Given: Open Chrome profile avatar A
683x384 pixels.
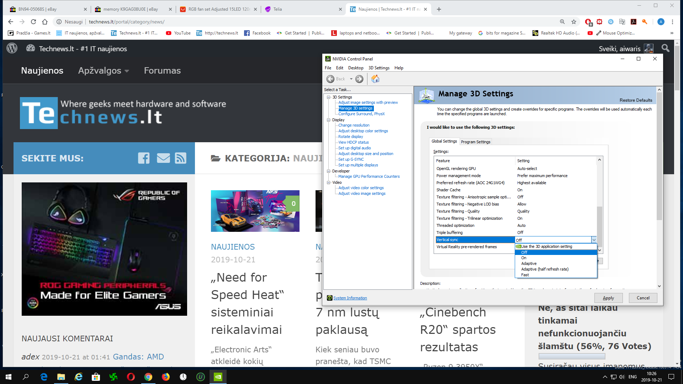Looking at the screenshot, I should coord(661,22).
